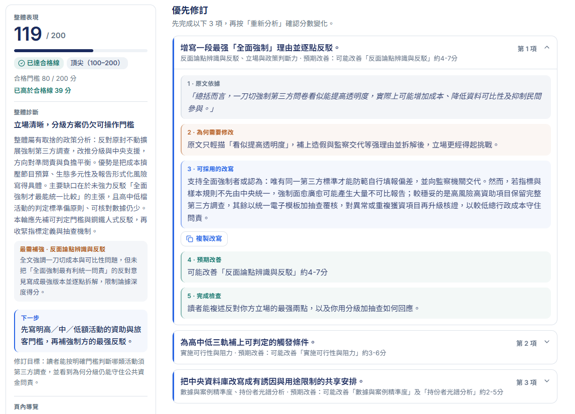Click the 修訂目標 paragraph

click(x=79, y=372)
